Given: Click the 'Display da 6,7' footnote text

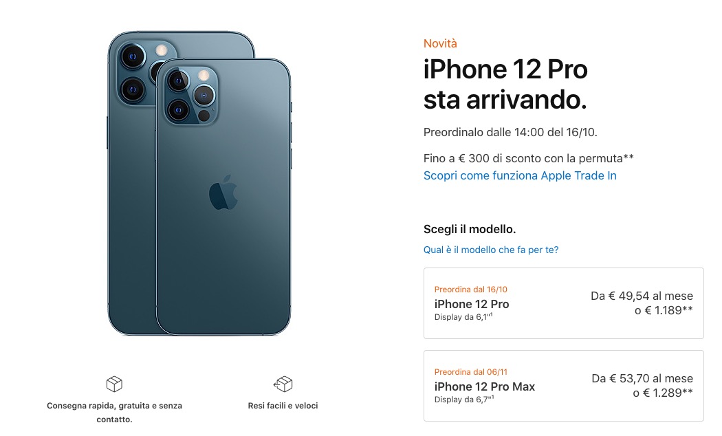Looking at the screenshot, I should tap(463, 399).
